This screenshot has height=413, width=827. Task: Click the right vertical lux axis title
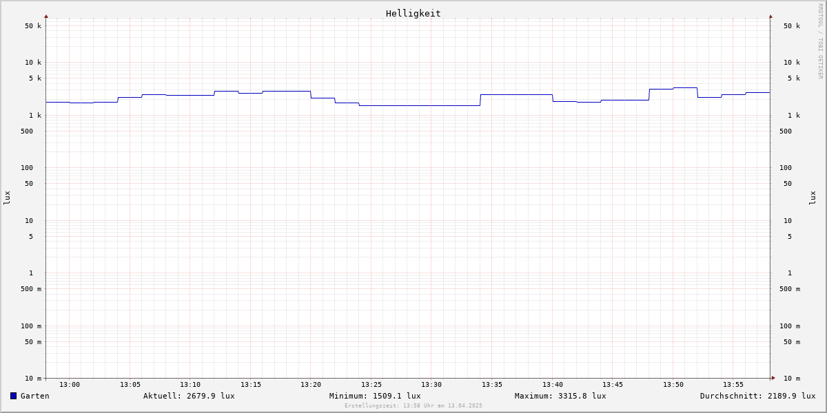click(x=813, y=198)
